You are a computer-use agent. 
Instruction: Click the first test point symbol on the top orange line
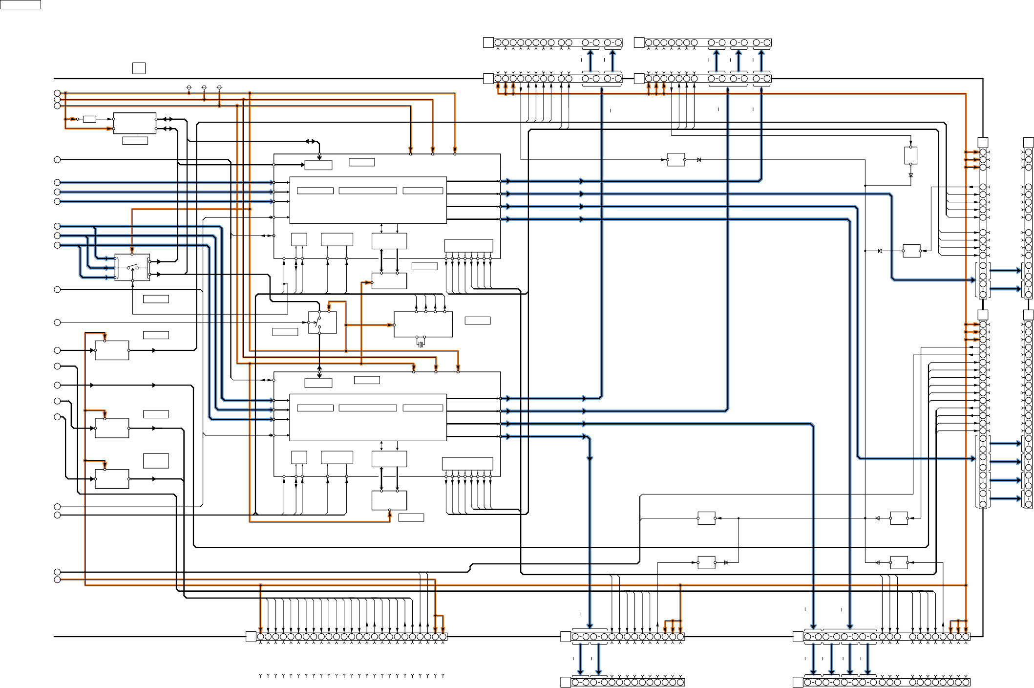click(x=189, y=87)
